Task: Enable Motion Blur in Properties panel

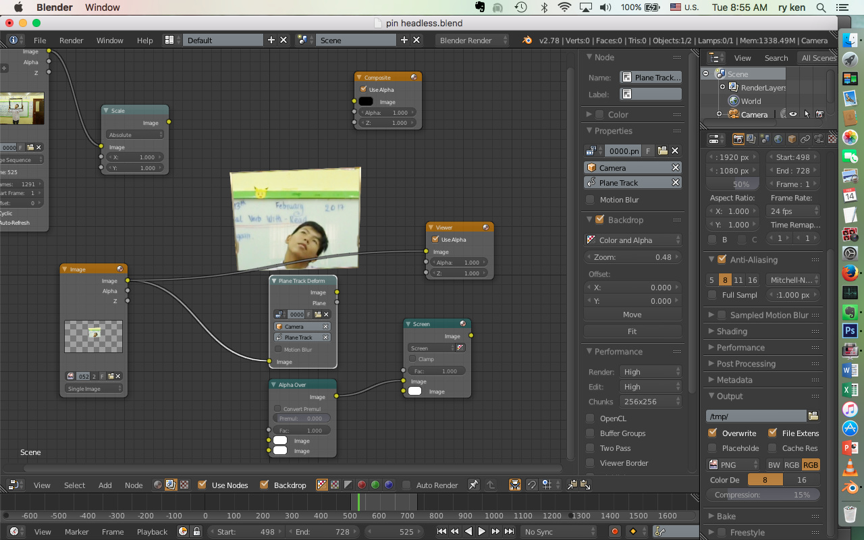Action: click(x=591, y=200)
